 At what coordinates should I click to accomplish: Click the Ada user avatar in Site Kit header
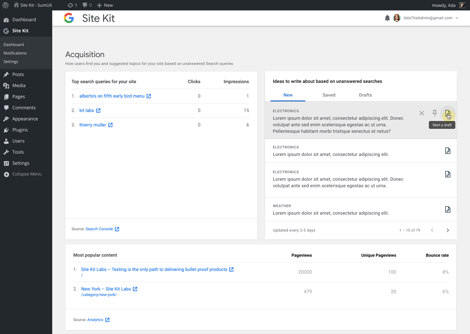coord(397,18)
